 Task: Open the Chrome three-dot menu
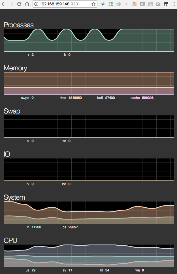coord(174,4)
